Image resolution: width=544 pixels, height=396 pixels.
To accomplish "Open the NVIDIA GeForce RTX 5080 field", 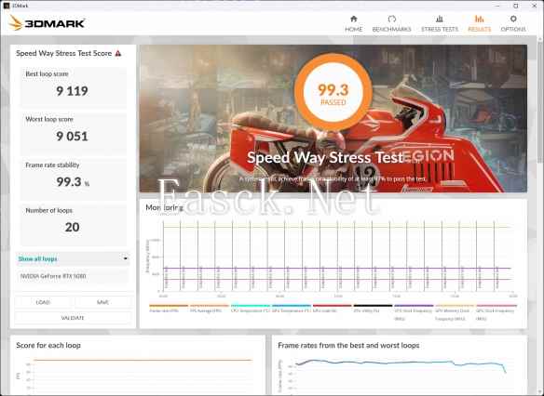I will point(73,276).
